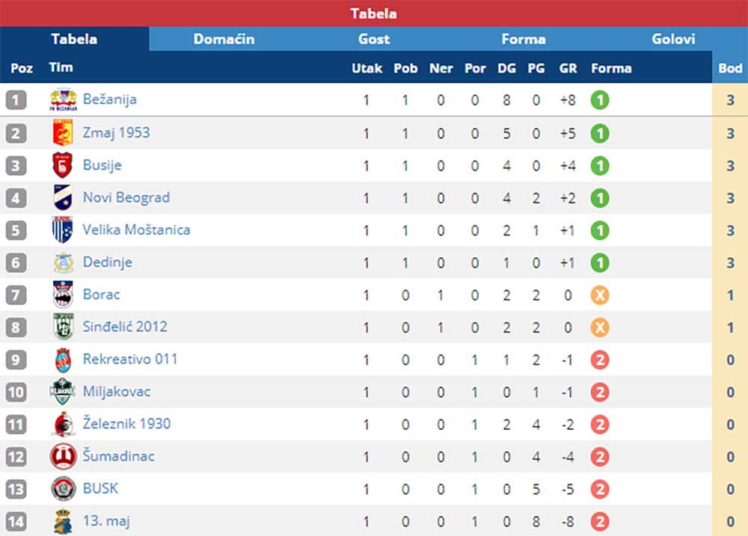The height and width of the screenshot is (536, 748).
Task: Open the Gost tab
Action: click(373, 39)
